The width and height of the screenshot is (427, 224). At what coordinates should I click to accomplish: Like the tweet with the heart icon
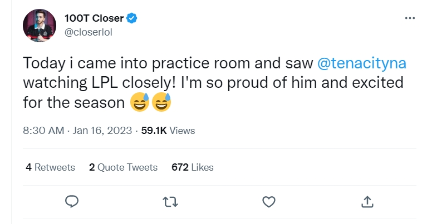tap(268, 201)
